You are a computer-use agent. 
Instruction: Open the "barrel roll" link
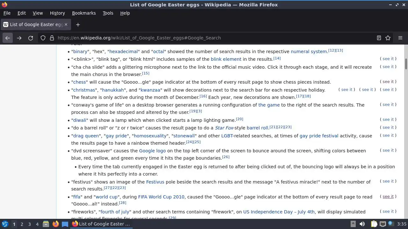click(258, 128)
